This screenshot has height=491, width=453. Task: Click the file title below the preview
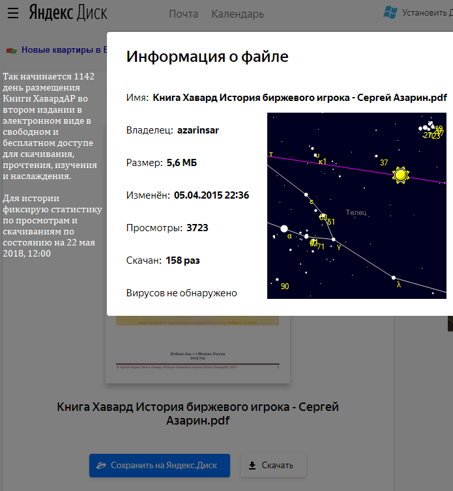197,414
